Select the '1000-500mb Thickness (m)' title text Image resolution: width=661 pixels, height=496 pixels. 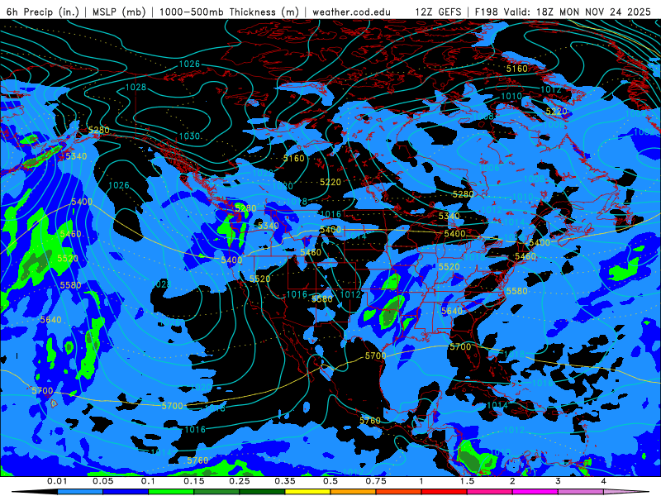click(x=229, y=12)
